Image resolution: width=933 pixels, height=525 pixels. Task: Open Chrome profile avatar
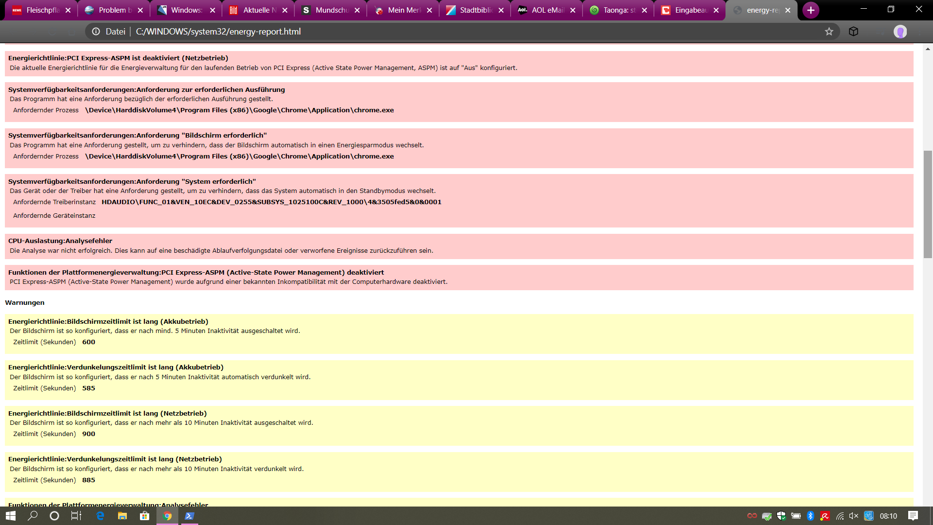click(900, 32)
